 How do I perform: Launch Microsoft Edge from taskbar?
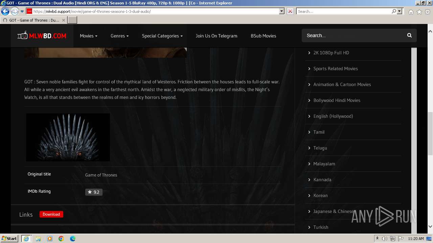point(73,239)
